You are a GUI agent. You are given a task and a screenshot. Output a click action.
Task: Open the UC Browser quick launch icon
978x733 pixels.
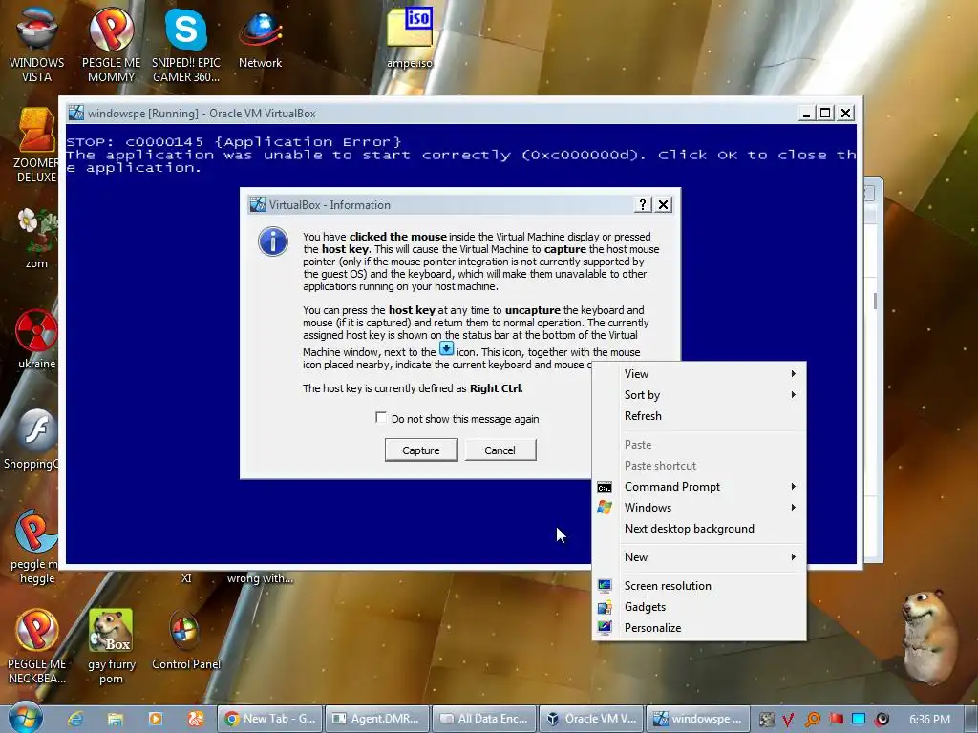tap(196, 719)
